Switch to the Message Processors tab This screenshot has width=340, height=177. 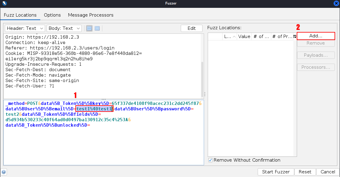[91, 15]
